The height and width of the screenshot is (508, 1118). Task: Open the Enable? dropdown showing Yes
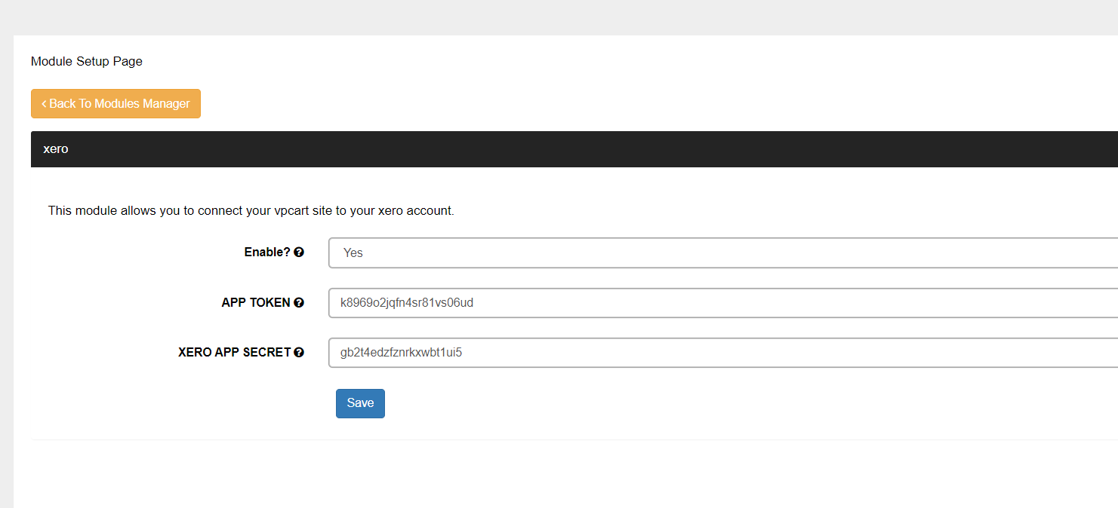[x=723, y=252]
